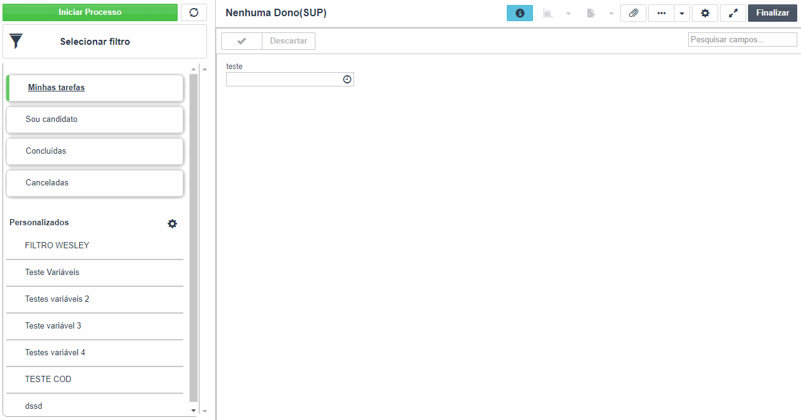The width and height of the screenshot is (801, 420).
Task: Click the clock icon in the teste field
Action: pyautogui.click(x=347, y=80)
